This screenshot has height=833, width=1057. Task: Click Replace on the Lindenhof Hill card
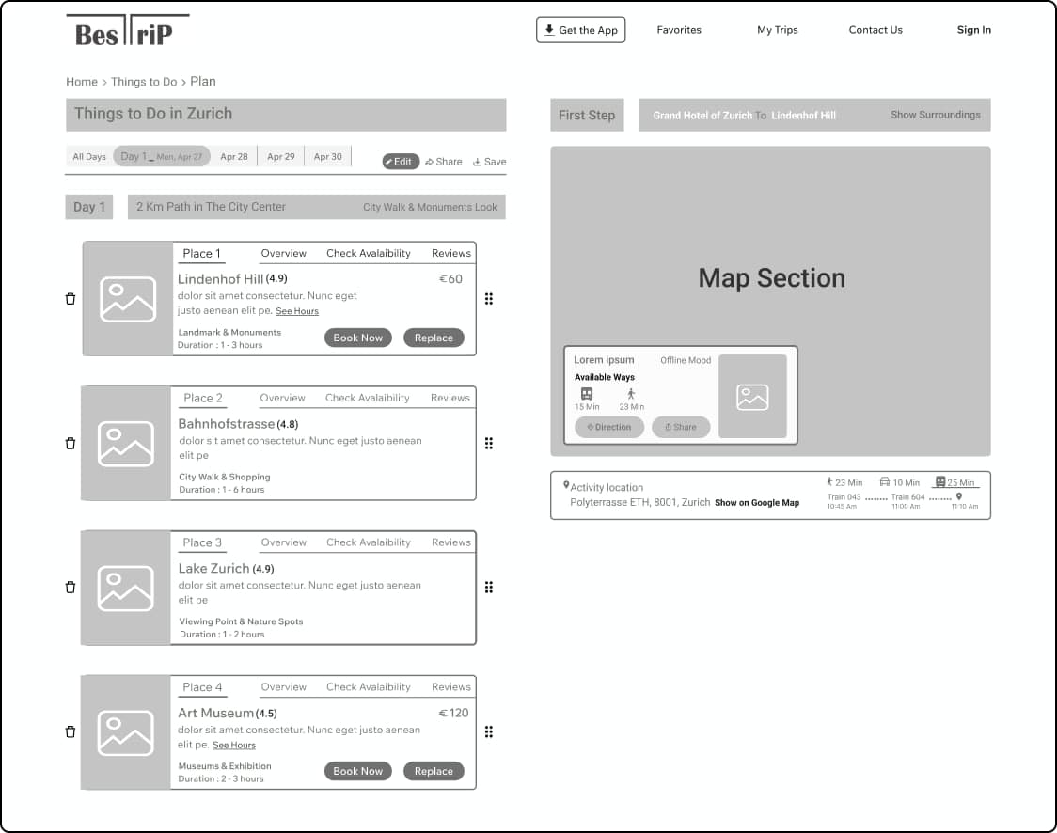click(x=434, y=338)
